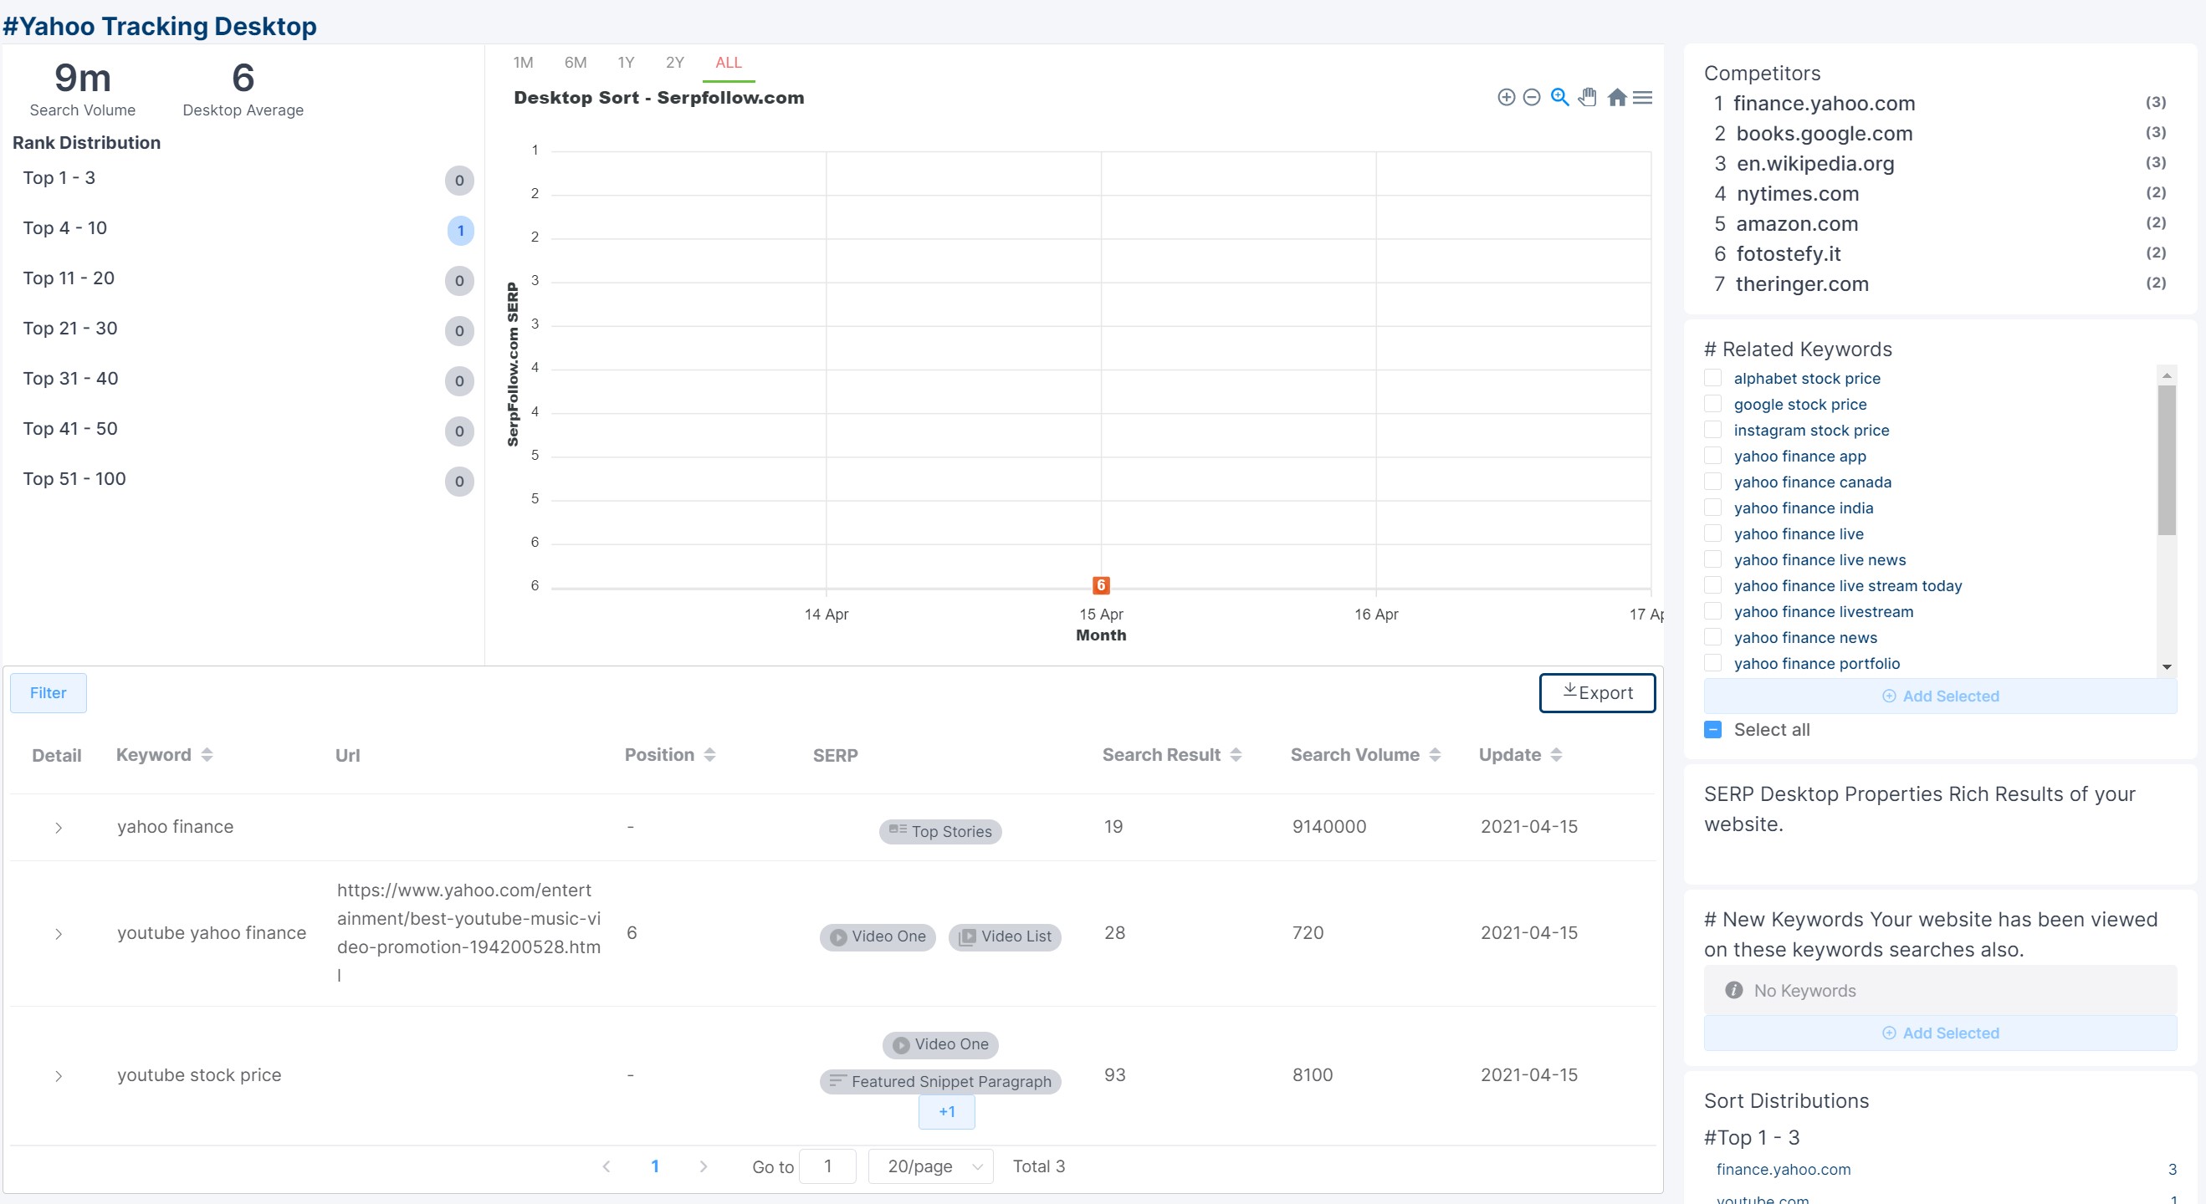Viewport: 2206px width, 1204px height.
Task: Check the yahoo finance live news keyword
Action: 1712,559
